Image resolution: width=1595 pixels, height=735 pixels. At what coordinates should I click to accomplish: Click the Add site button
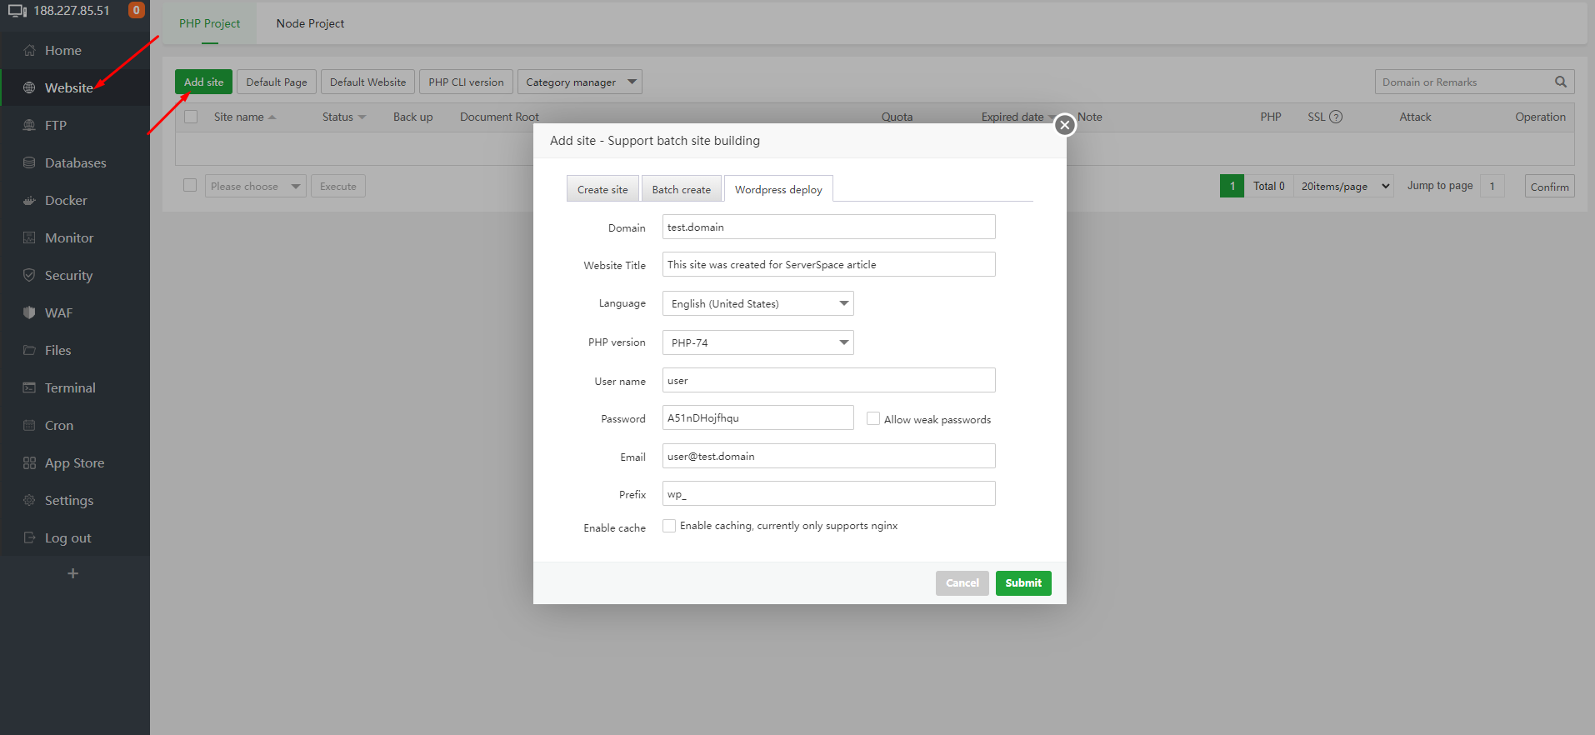(x=203, y=82)
